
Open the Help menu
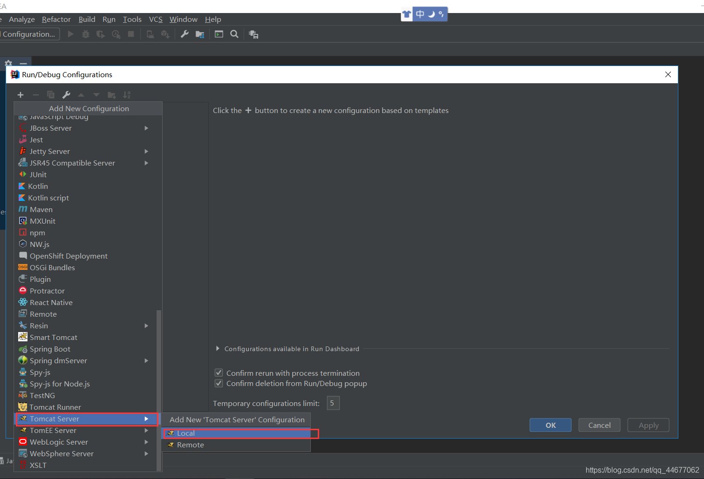coord(213,19)
